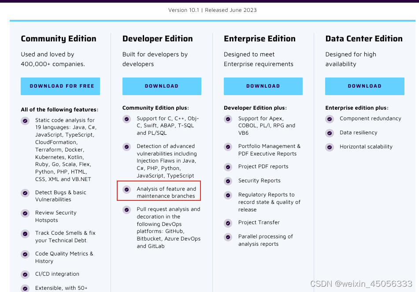Viewport: 419px width, 292px height.
Task: Click 'Built for developers by developers' text
Action: click(155, 59)
